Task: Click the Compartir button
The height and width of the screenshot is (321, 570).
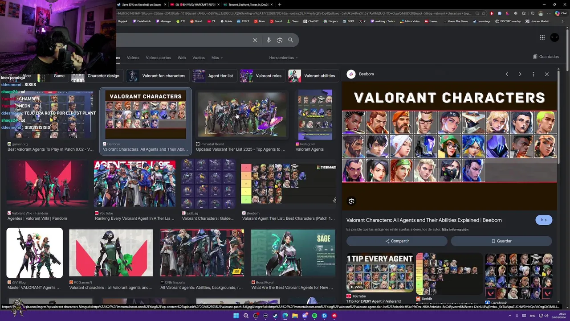Action: pos(397,241)
